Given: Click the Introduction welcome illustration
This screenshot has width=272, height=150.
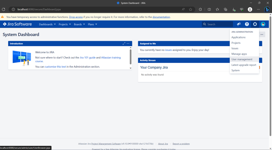Looking at the screenshot, I should pyautogui.click(x=22, y=58).
